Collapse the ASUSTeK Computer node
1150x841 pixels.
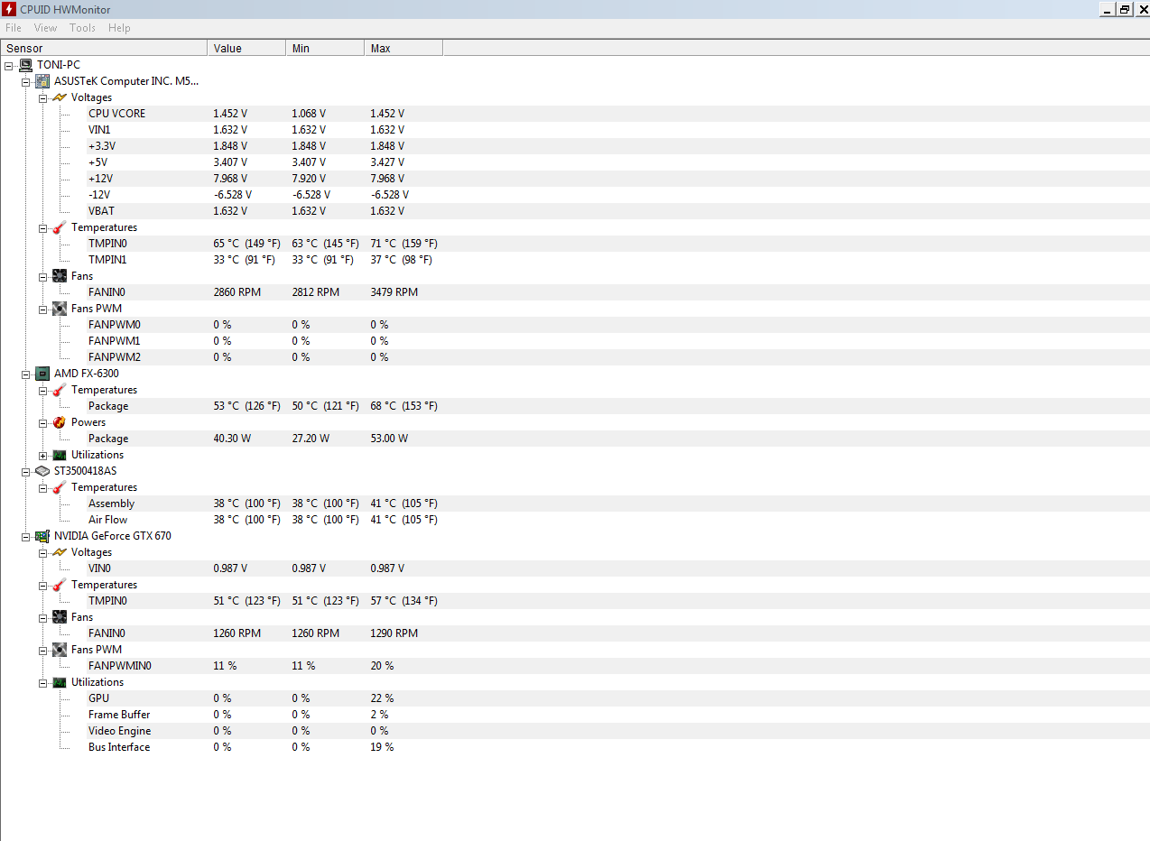click(26, 82)
